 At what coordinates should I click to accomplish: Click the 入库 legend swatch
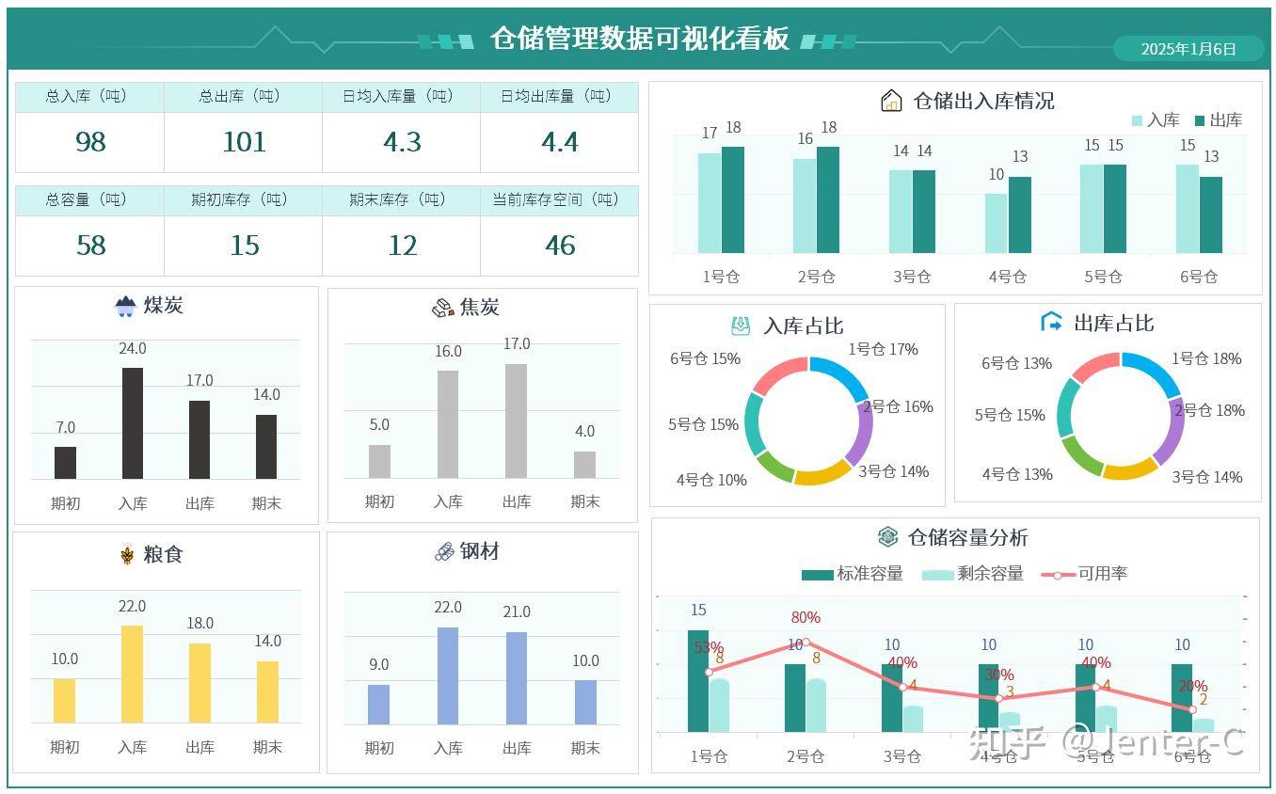pyautogui.click(x=1137, y=120)
